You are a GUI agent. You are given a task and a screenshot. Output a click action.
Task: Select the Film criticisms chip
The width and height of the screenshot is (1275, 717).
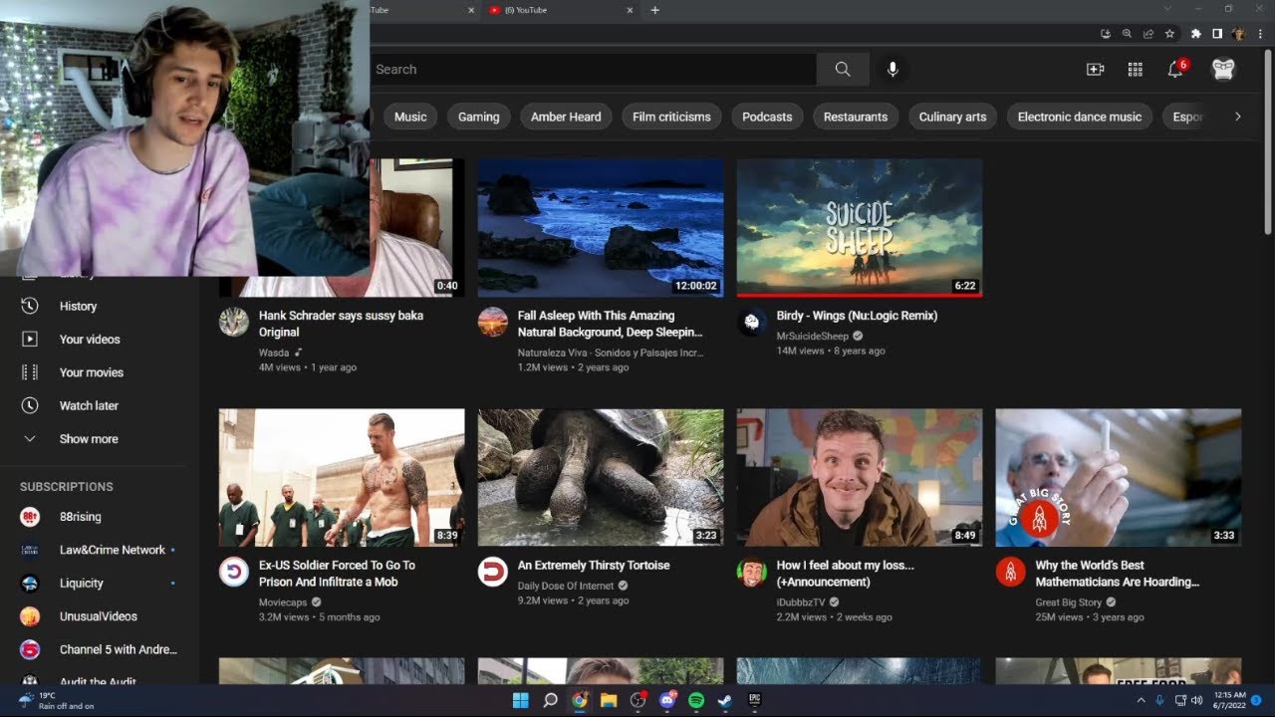click(672, 117)
